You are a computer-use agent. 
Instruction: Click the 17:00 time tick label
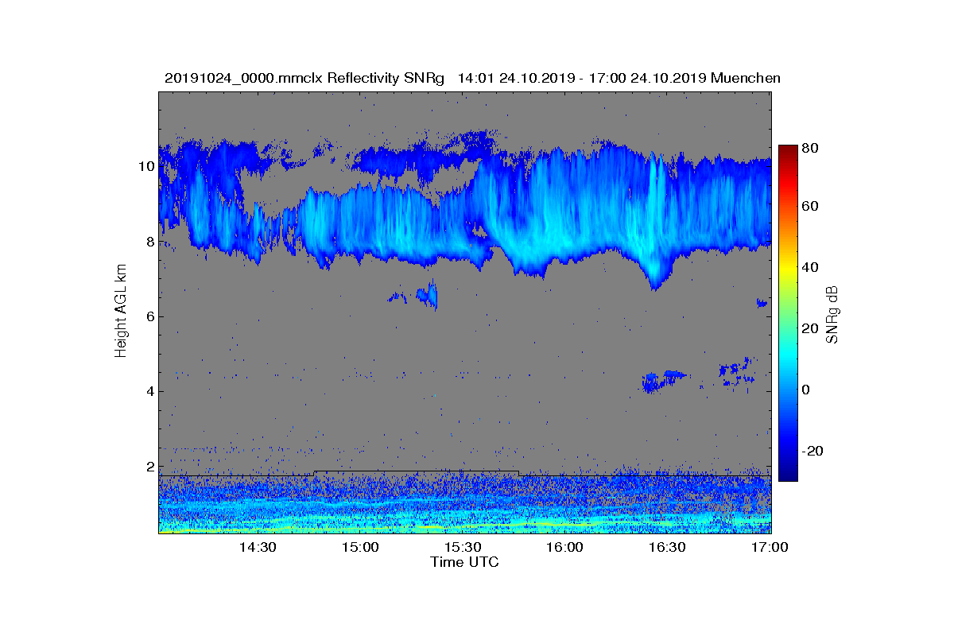coord(770,548)
